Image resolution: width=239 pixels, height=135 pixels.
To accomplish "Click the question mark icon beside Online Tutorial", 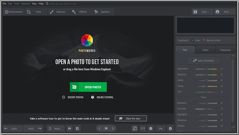I will click(92, 97).
